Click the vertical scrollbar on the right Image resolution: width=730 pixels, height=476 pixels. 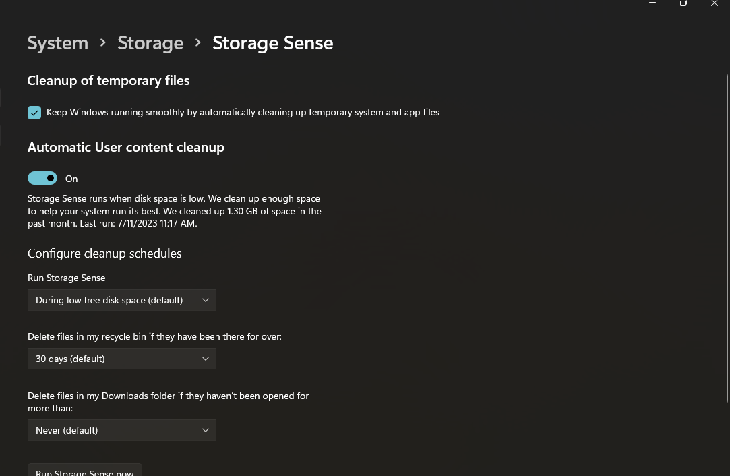[727, 236]
